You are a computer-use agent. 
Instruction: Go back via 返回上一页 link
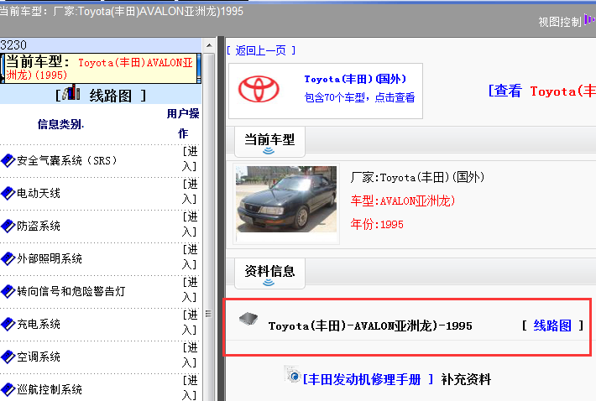261,50
